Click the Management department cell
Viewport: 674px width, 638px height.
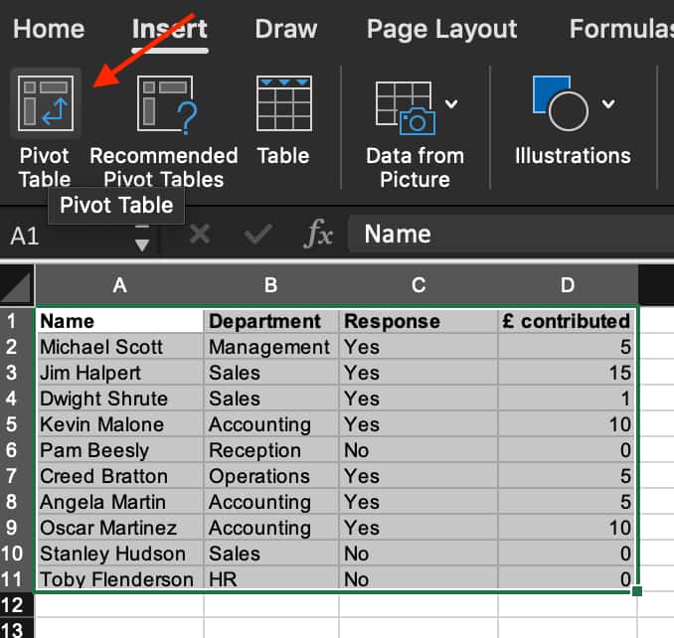click(x=271, y=347)
